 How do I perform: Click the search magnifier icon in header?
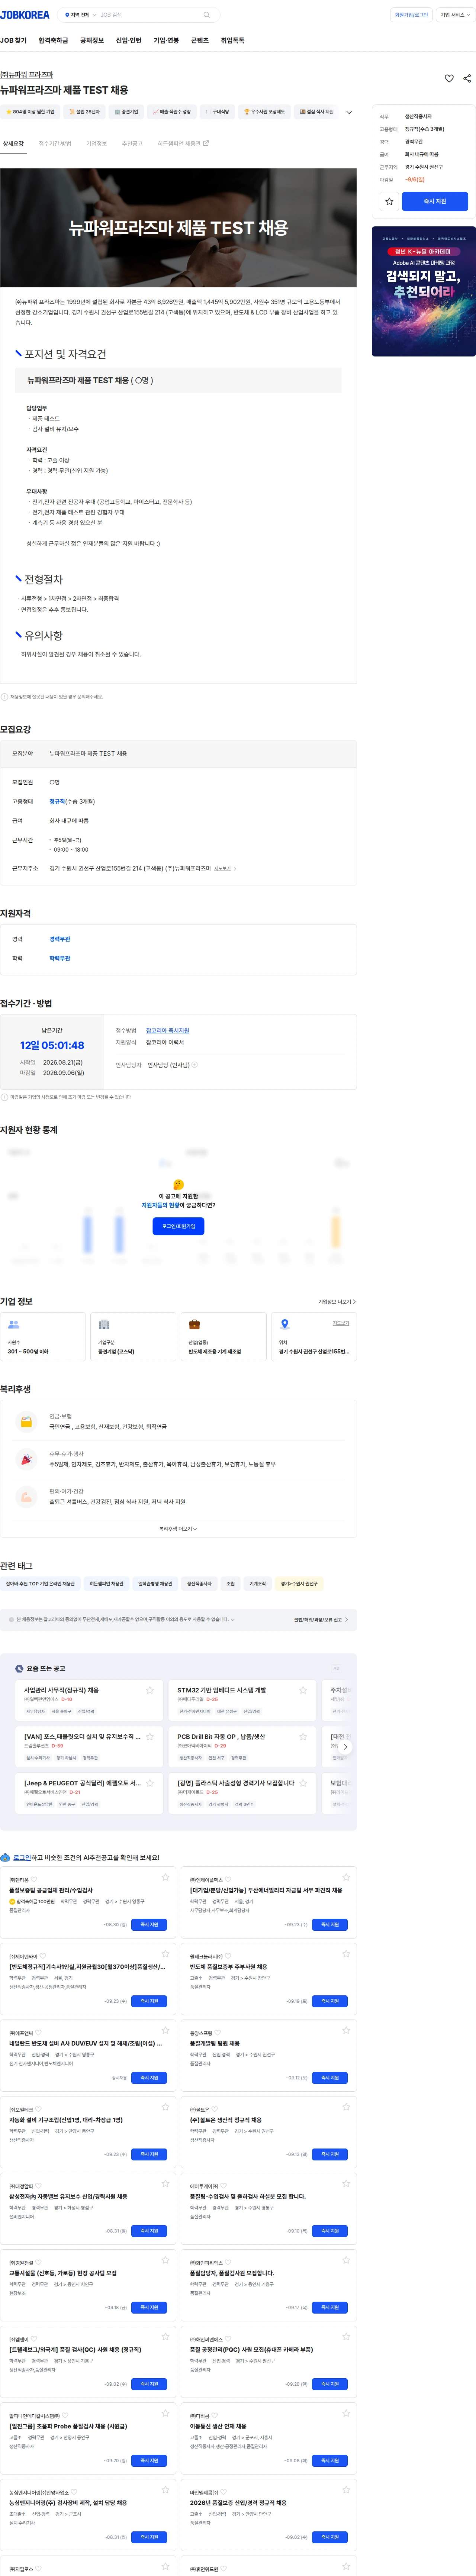coord(207,15)
